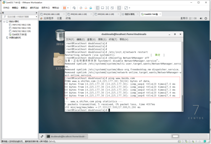This screenshot has width=211, height=144.
Task: Close the 我的计算机 tab
Action: pos(138,14)
